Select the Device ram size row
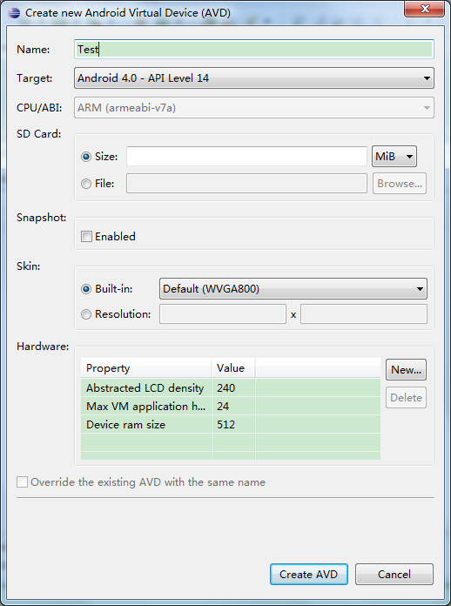 [231, 425]
